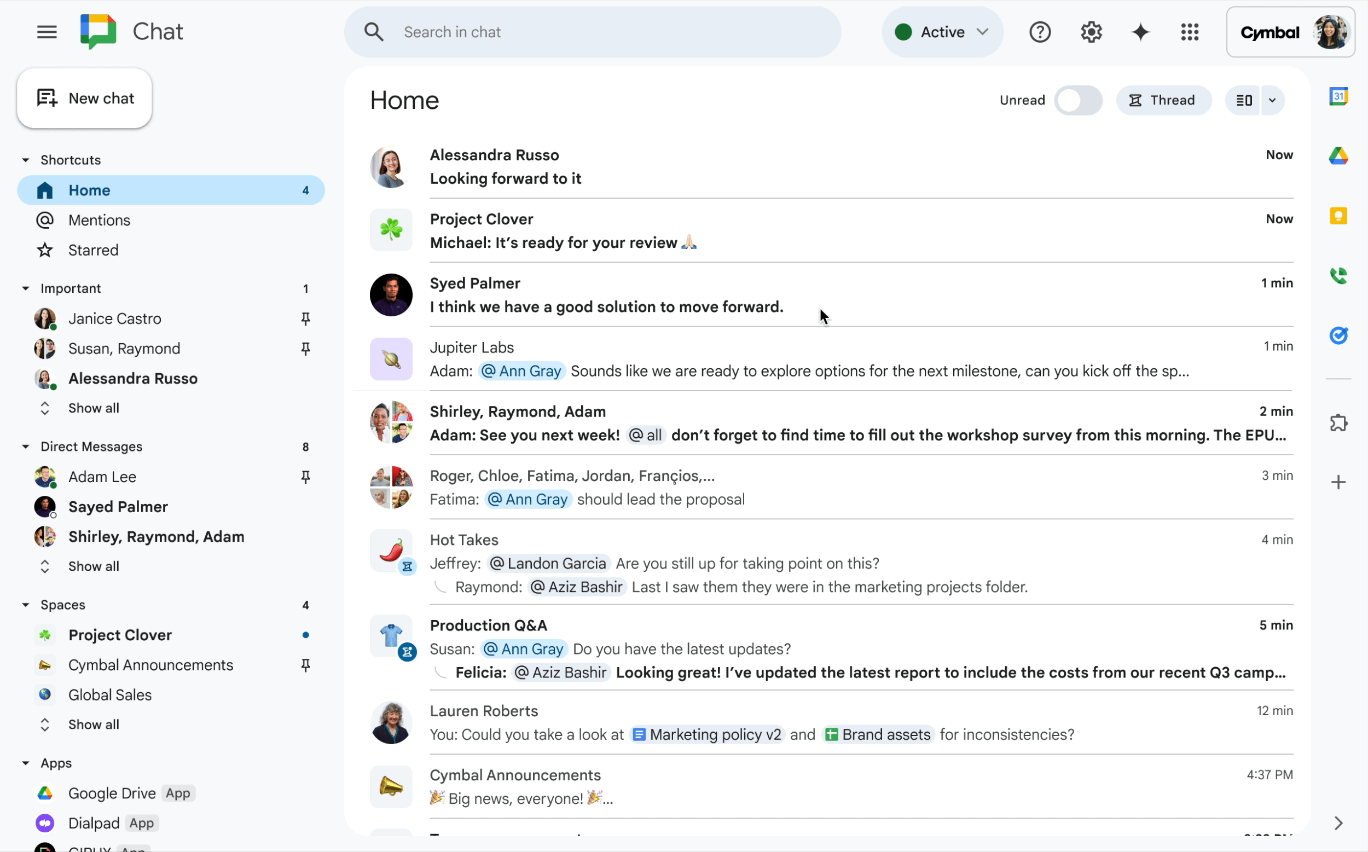Open Google Tasks side panel icon
This screenshot has height=852, width=1368.
1338,336
